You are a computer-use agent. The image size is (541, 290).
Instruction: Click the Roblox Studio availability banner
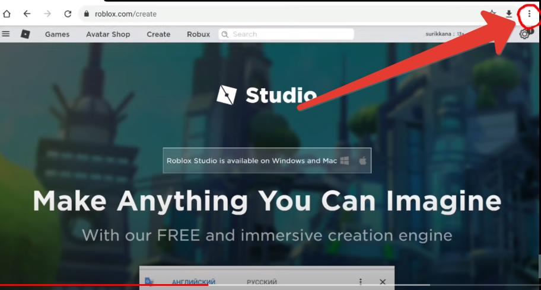[267, 160]
